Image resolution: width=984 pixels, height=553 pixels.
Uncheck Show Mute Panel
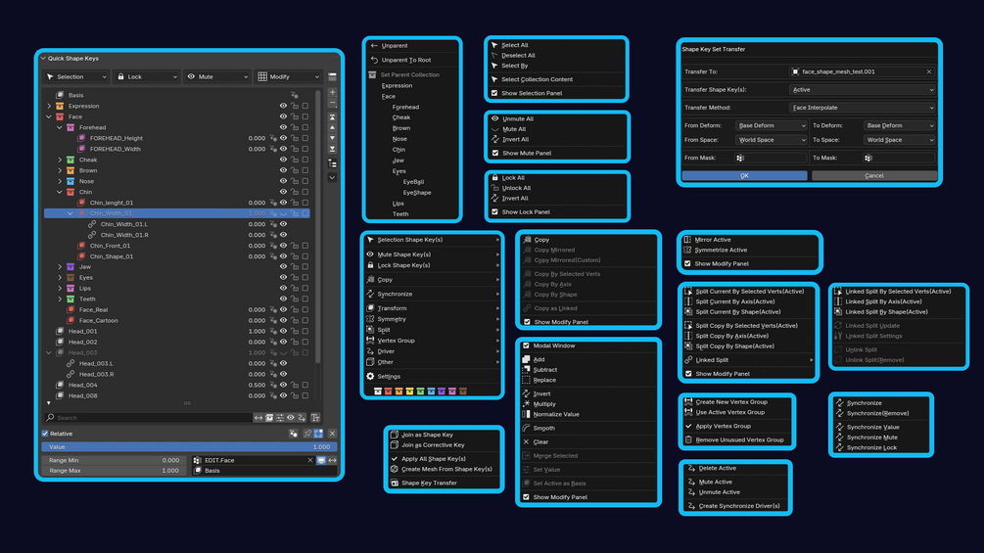(495, 153)
